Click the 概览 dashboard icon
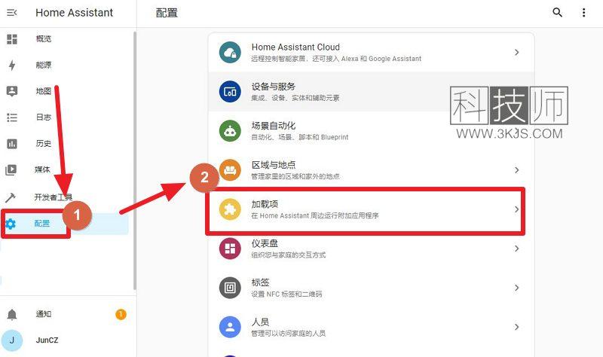The height and width of the screenshot is (357, 603). (12, 39)
